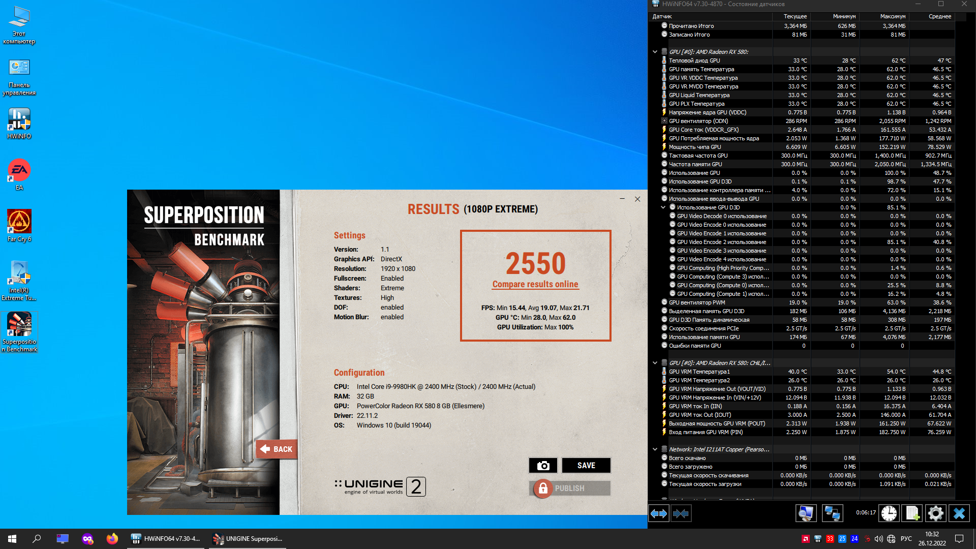Collapse the GPU [#0]: AMD Radeon RX 580 sensor group

click(x=655, y=52)
